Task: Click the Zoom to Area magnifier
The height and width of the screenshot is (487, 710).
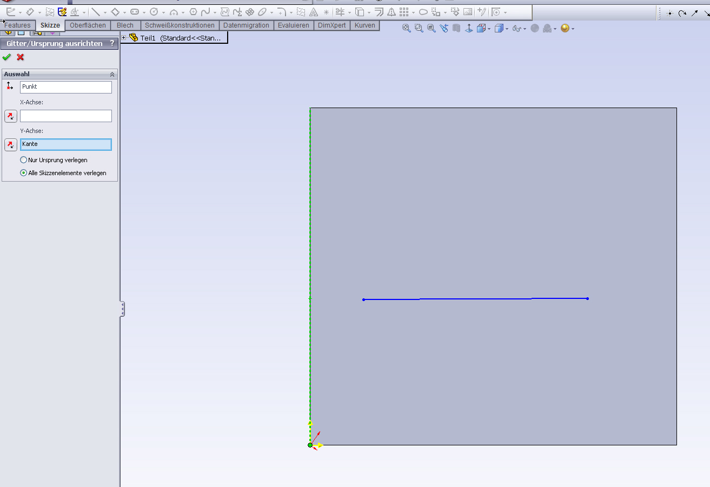Action: 419,28
